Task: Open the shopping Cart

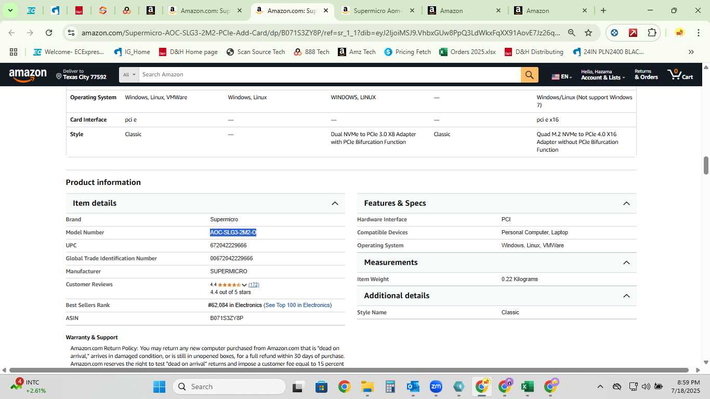Action: coord(680,74)
